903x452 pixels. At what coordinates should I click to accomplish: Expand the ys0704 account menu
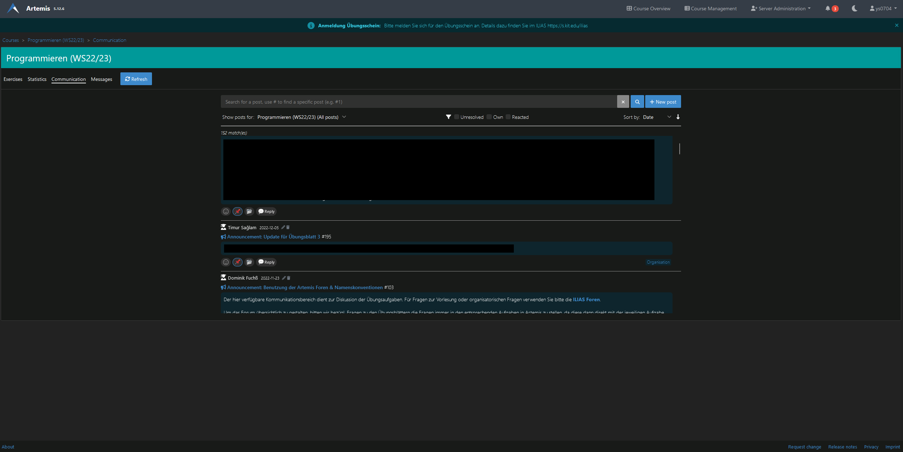(883, 9)
